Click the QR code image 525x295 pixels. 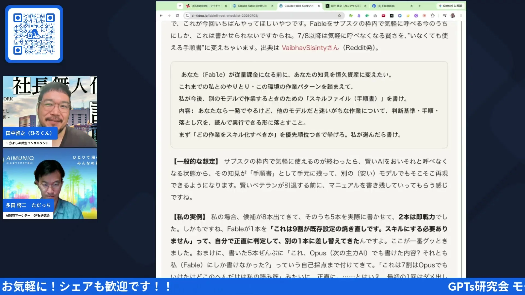click(34, 34)
